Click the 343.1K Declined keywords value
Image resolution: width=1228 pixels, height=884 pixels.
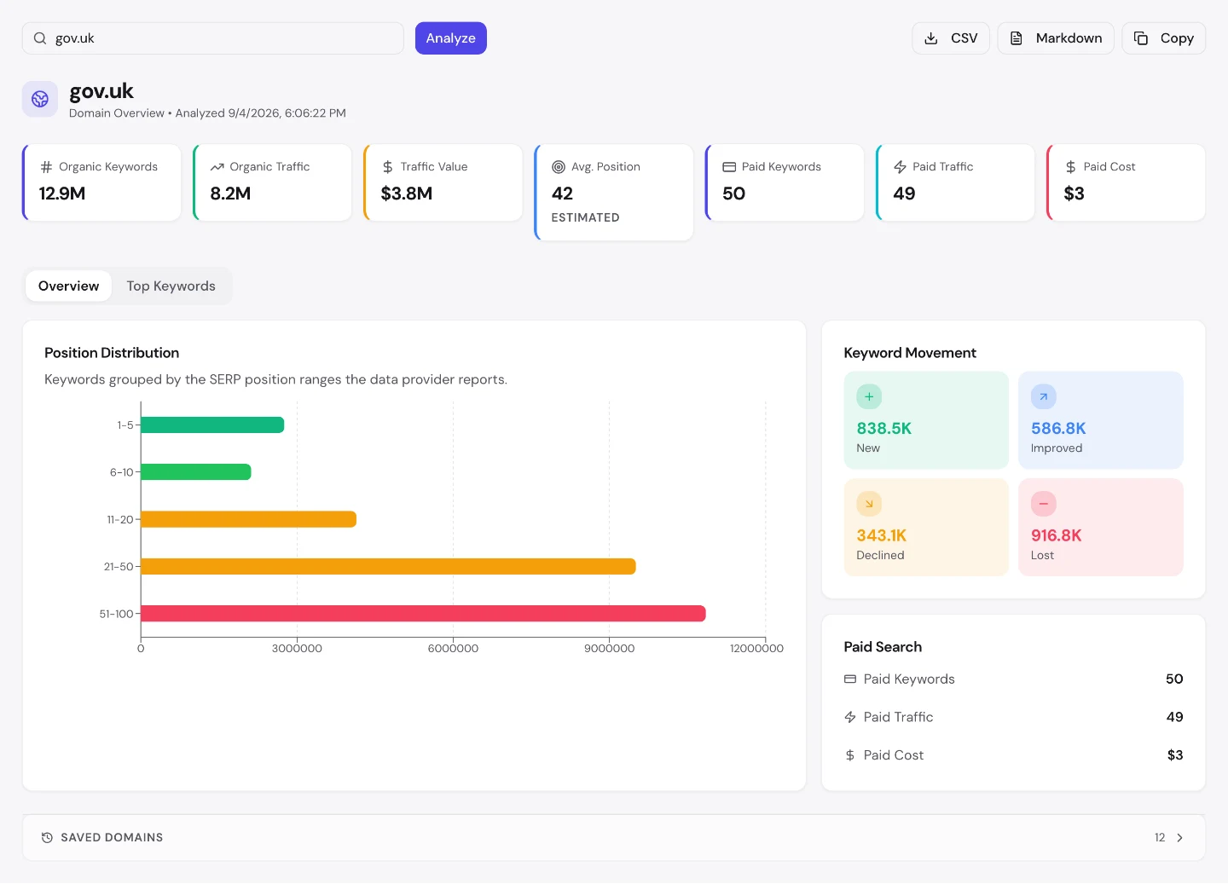[x=882, y=536]
